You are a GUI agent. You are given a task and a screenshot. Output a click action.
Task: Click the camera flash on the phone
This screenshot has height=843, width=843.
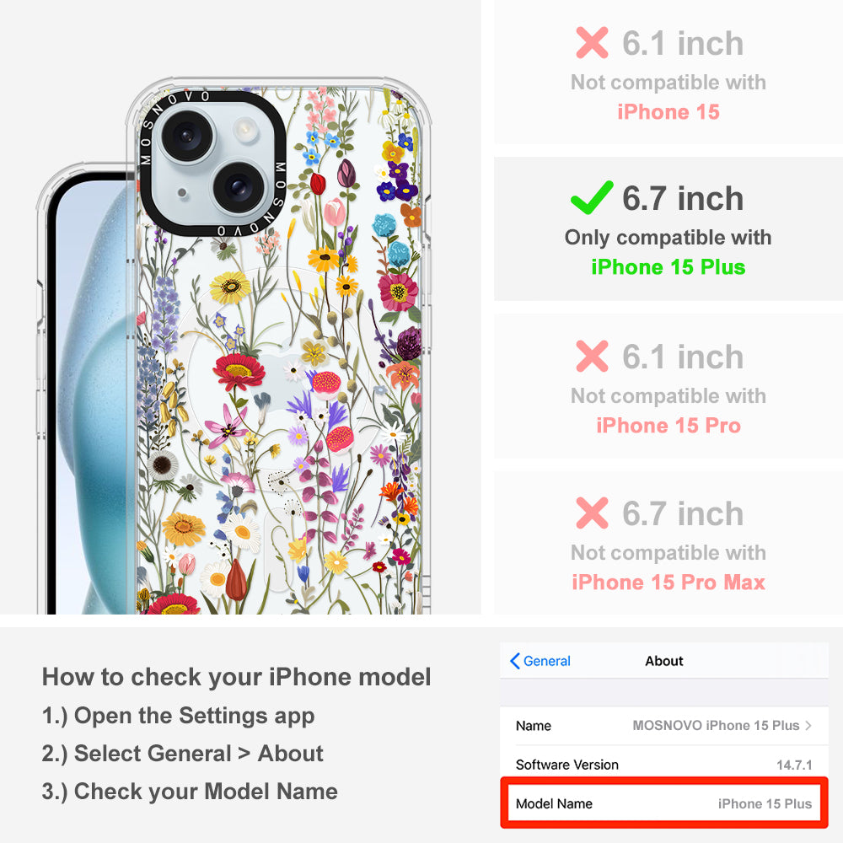(x=245, y=129)
